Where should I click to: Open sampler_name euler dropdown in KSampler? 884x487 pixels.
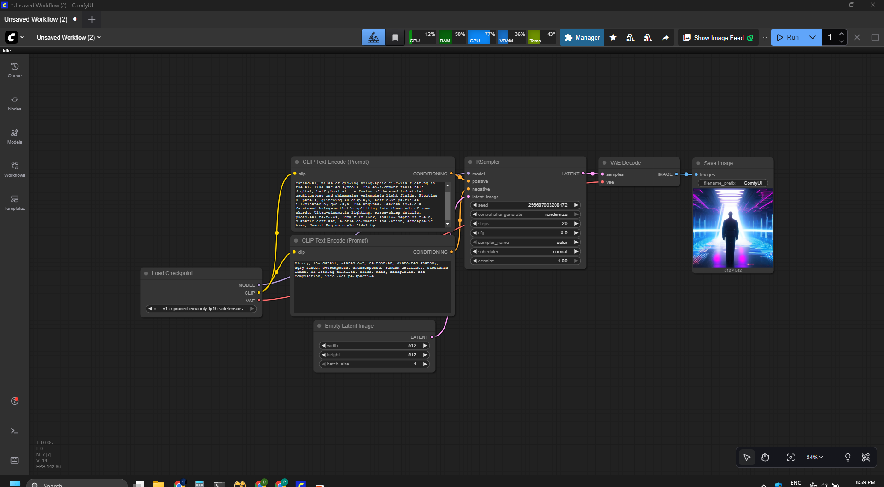[525, 243]
